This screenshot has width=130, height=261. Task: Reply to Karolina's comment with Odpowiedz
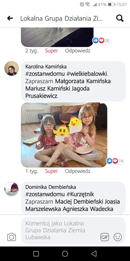pos(78,171)
